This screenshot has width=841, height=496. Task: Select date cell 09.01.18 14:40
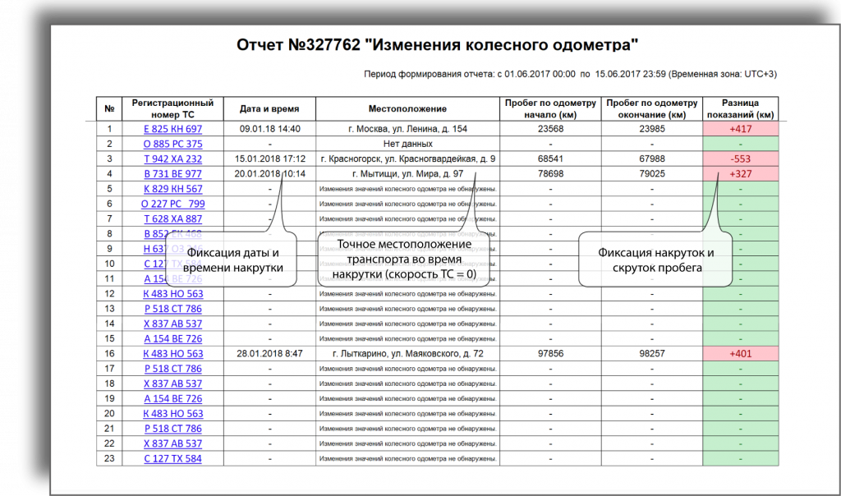(269, 129)
